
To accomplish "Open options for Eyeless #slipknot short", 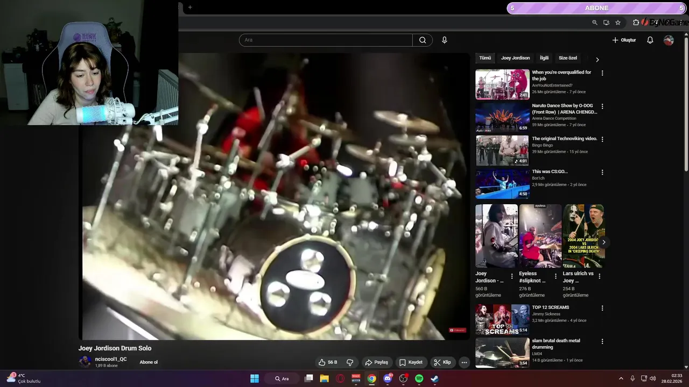I will 556,276.
